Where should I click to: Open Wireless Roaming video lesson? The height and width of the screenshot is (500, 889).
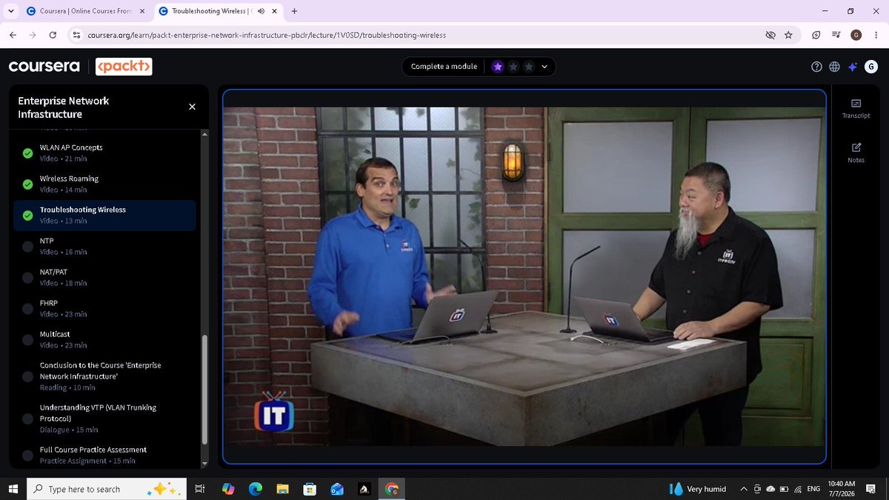coord(104,184)
